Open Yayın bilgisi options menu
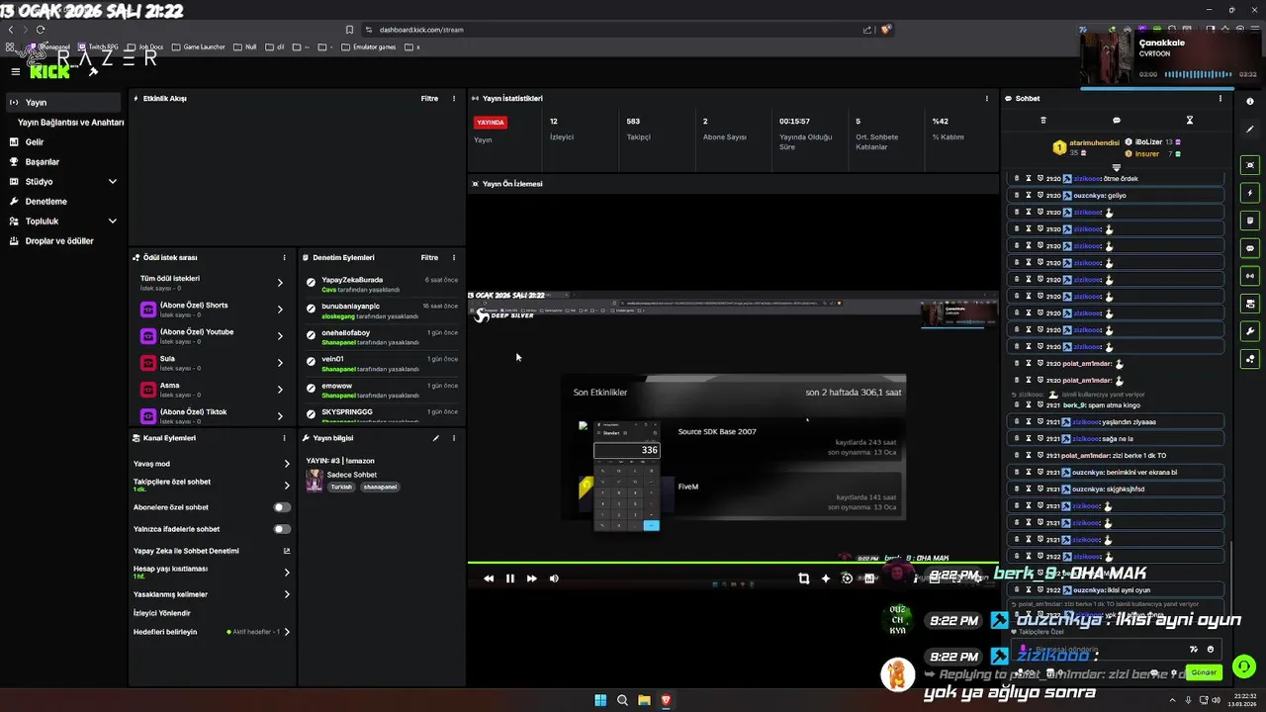This screenshot has height=712, width=1266. point(454,438)
